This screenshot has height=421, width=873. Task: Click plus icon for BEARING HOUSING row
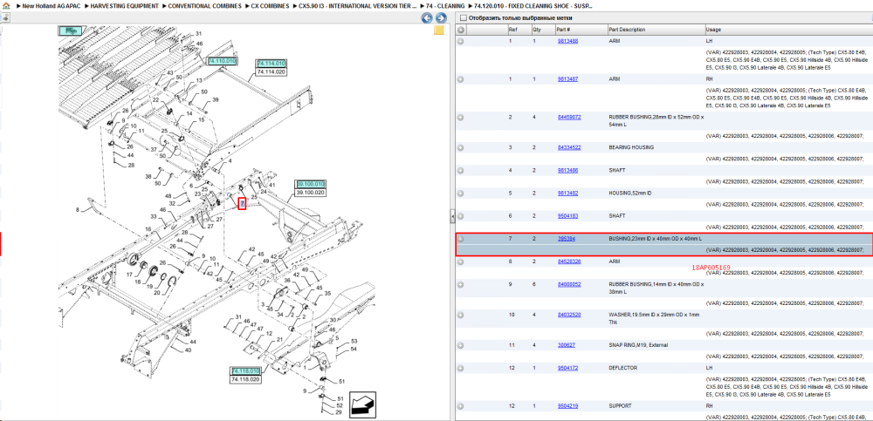coord(461,148)
